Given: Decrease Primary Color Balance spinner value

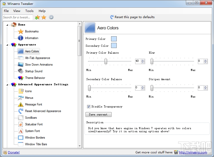Looking at the screenshot, I should (x=143, y=62).
